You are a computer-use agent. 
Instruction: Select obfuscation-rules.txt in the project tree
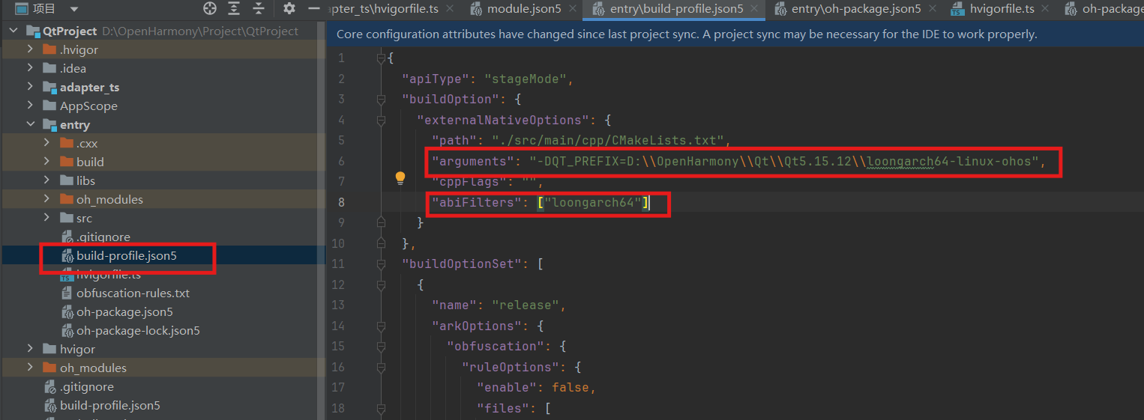(x=133, y=293)
